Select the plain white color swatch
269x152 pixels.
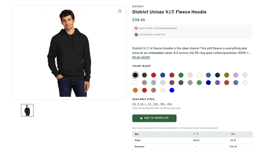pyautogui.click(x=135, y=83)
